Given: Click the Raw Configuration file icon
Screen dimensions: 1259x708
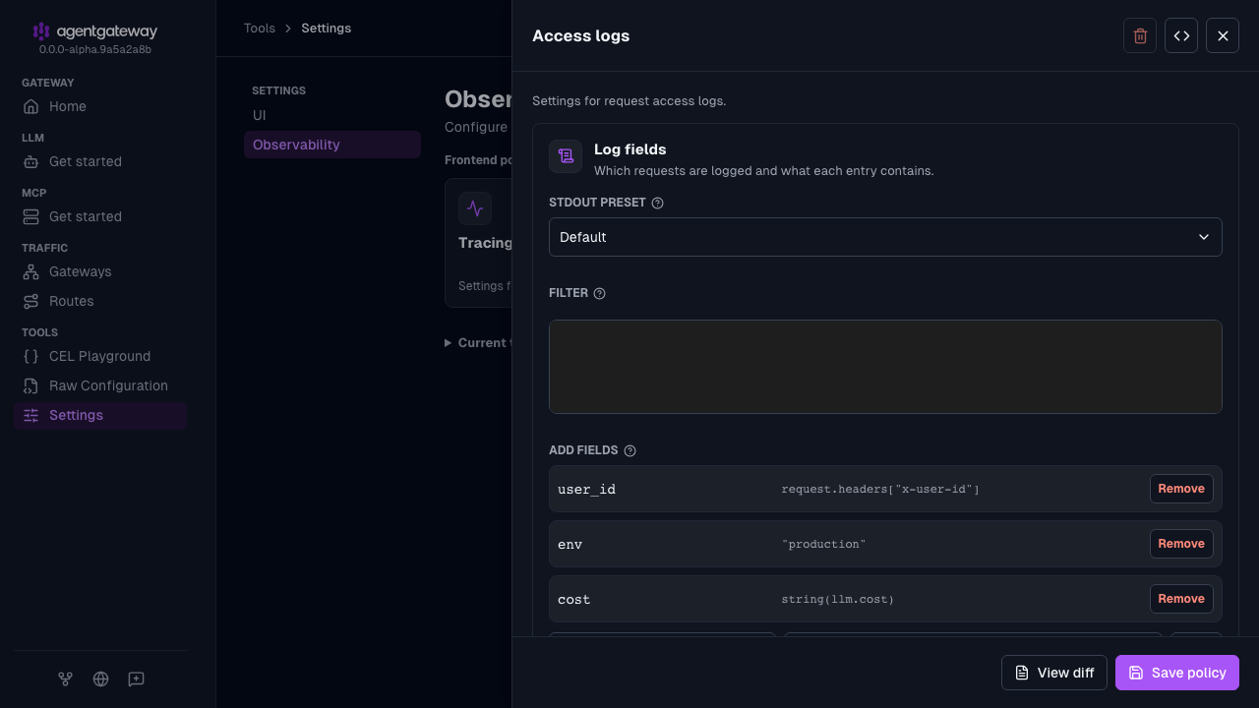Looking at the screenshot, I should point(31,385).
